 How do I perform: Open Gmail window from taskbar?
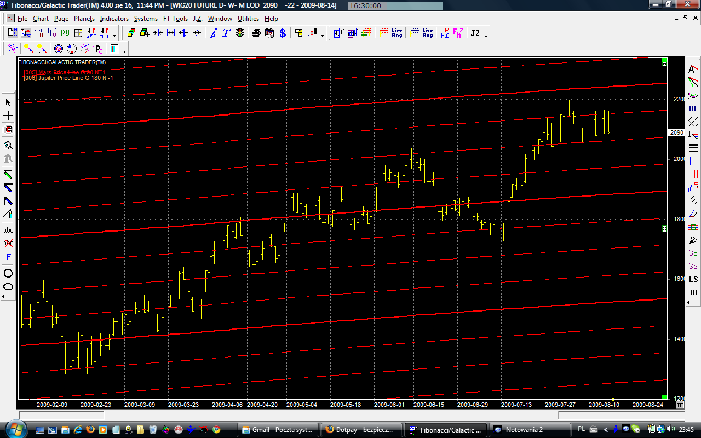[277, 430]
